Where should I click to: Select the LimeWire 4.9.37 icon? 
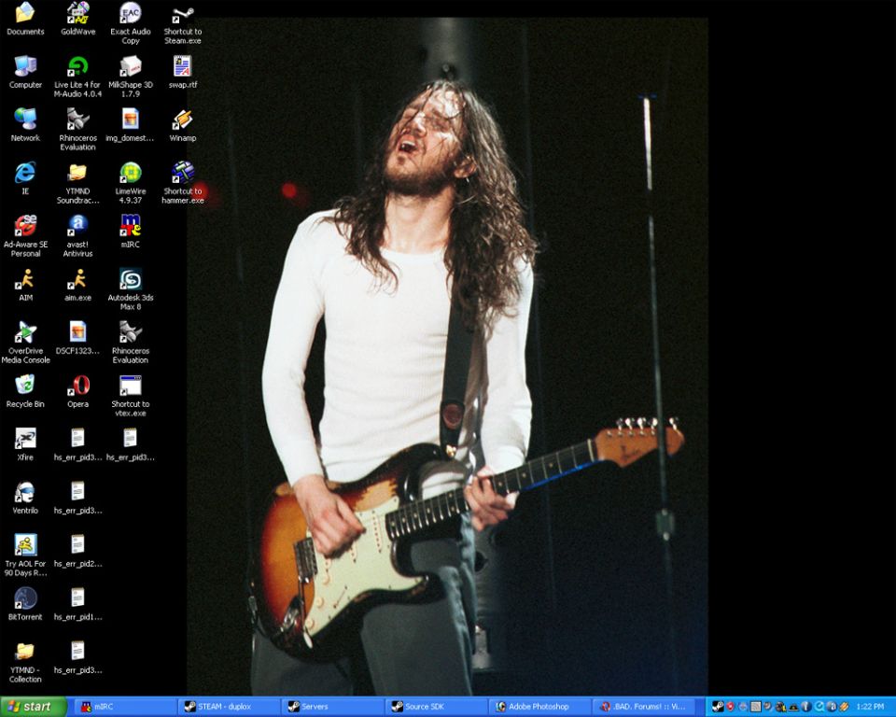coord(131,183)
